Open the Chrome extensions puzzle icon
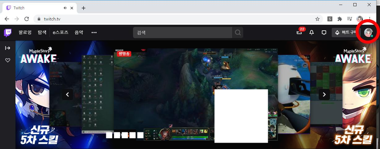 pyautogui.click(x=340, y=19)
